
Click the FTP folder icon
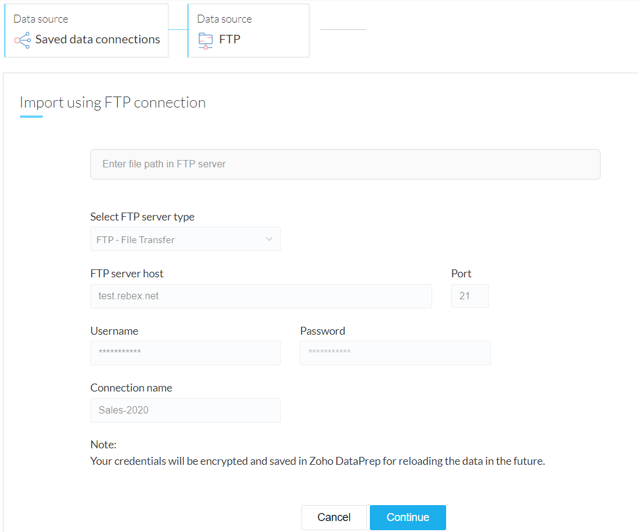point(206,40)
